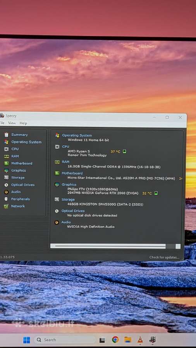Open File Explorer from the taskbar
The height and width of the screenshot is (348, 196).
(127, 340)
